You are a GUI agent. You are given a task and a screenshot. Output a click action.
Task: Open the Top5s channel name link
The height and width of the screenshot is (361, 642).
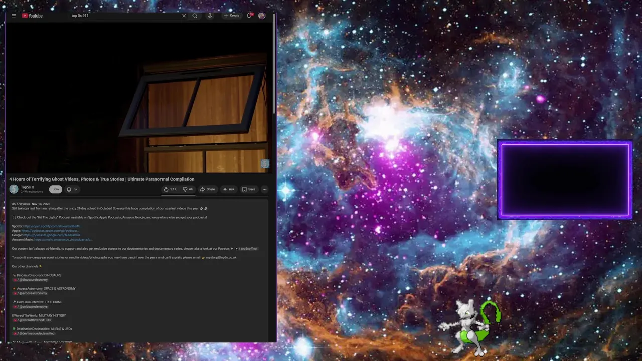26,187
